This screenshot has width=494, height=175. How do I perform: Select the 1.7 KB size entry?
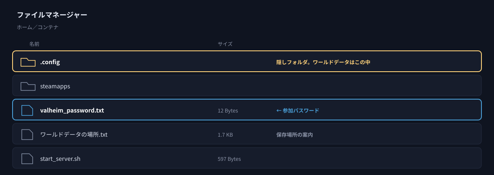pos(225,135)
